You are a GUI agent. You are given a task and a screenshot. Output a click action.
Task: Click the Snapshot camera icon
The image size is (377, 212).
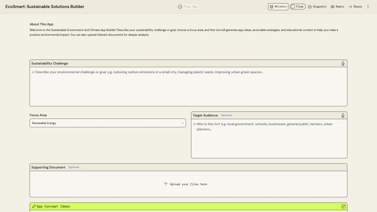tap(310, 7)
